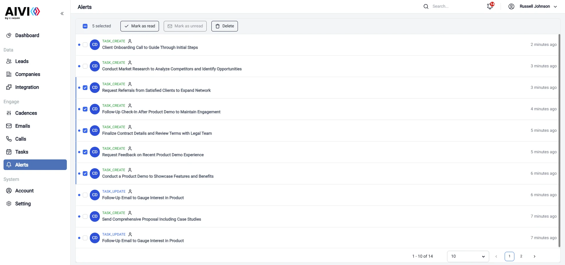Uncheck the Request Feedback on Recent Product Demo alert checkbox
Image resolution: width=565 pixels, height=265 pixels.
click(85, 152)
